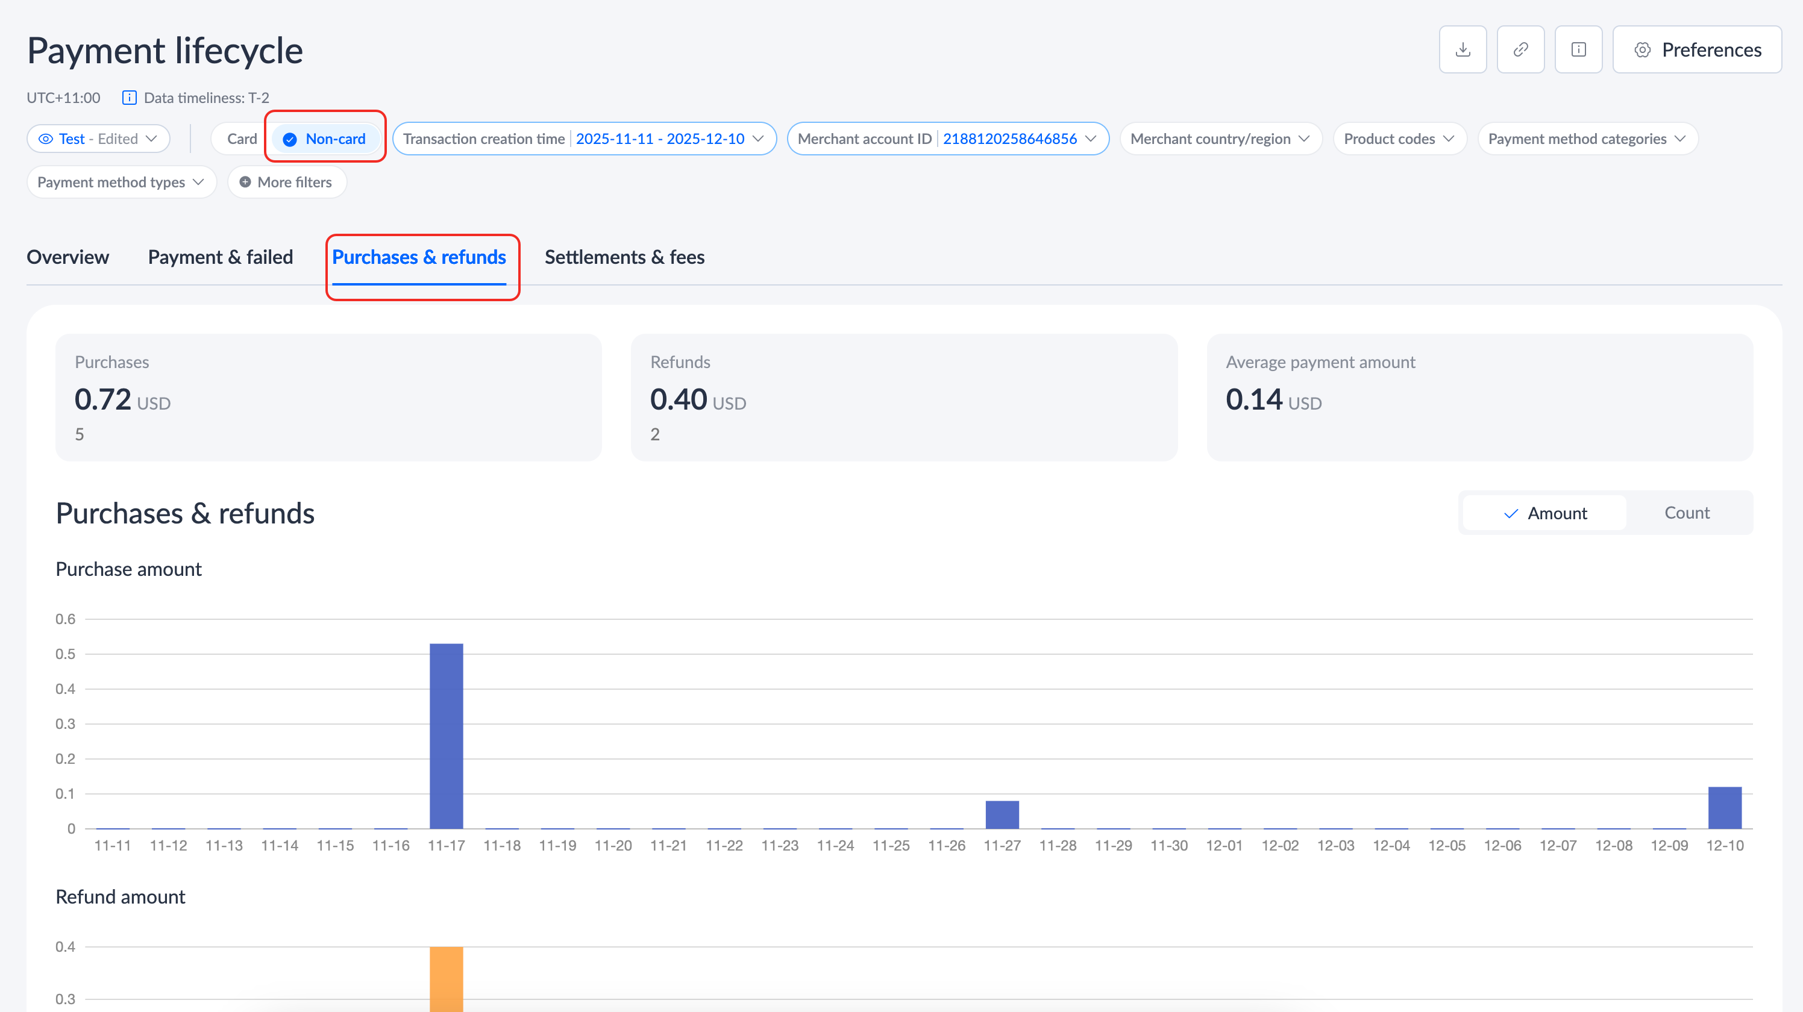Viewport: 1803px width, 1012px height.
Task: Click the Data timeliness info icon
Action: tap(129, 98)
